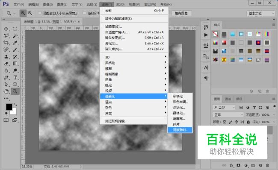Open the Paragraph panel icon
Viewport: 278px width, 170px height.
point(206,78)
